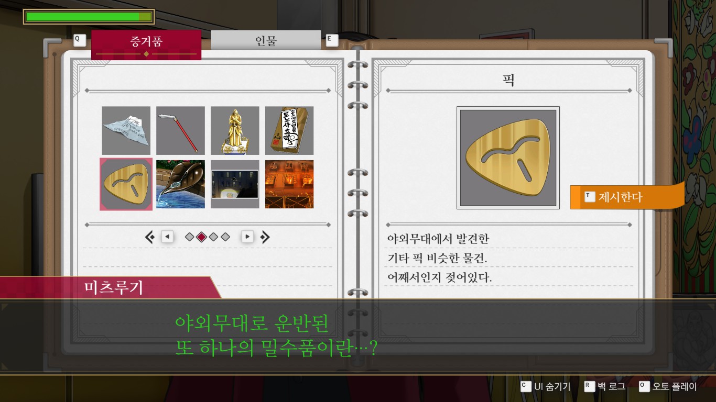Select the paper talisman box evidence item
The image size is (716, 402).
(x=289, y=130)
